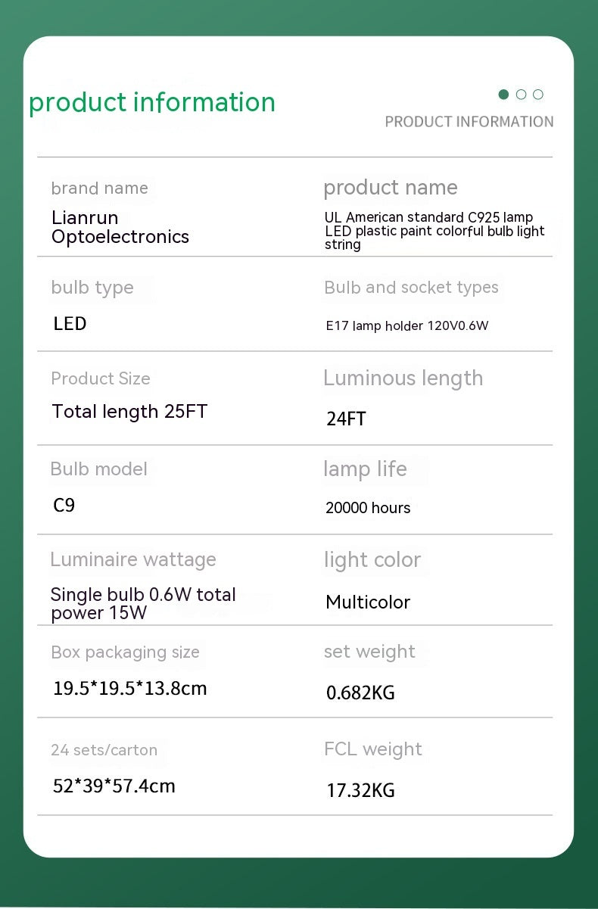This screenshot has width=598, height=909.
Task: Click the 'product name' field label
Action: tap(390, 188)
